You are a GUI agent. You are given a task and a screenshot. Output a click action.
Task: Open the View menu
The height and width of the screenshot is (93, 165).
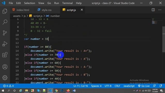coord(41,3)
